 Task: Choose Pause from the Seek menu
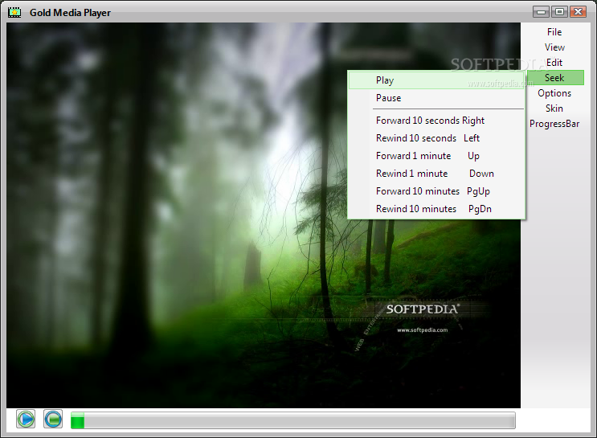point(436,98)
